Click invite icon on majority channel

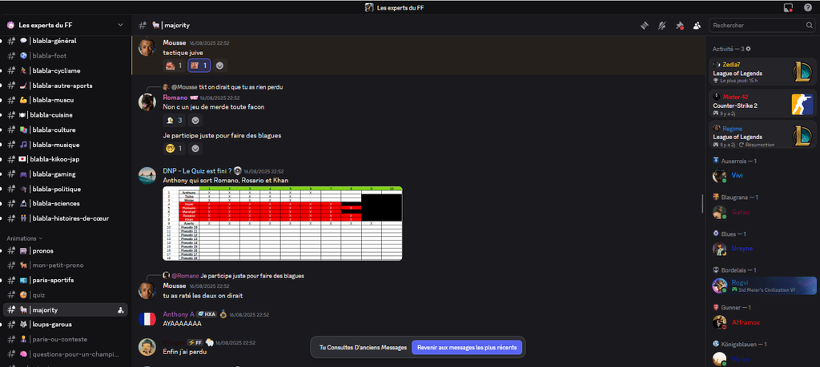tap(119, 310)
